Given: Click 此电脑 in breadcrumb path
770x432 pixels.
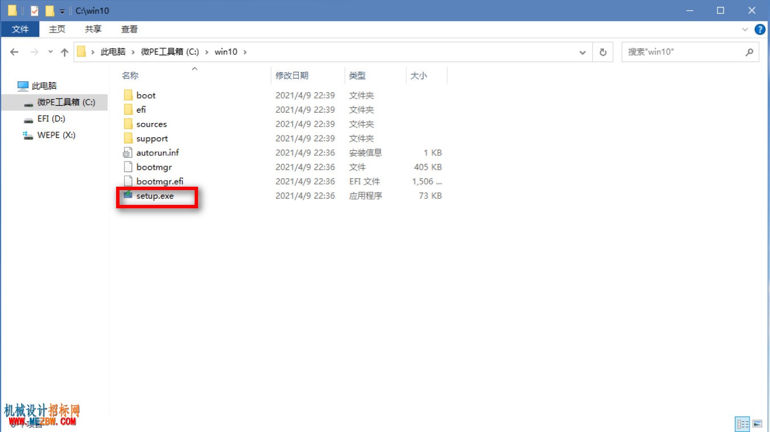Looking at the screenshot, I should pos(113,52).
